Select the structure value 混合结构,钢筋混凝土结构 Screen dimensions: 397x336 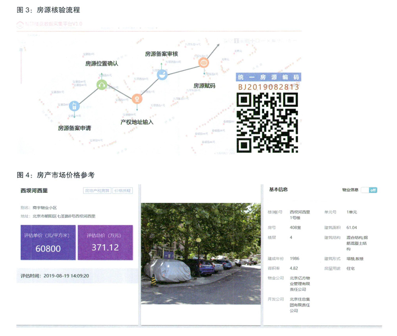point(357,243)
